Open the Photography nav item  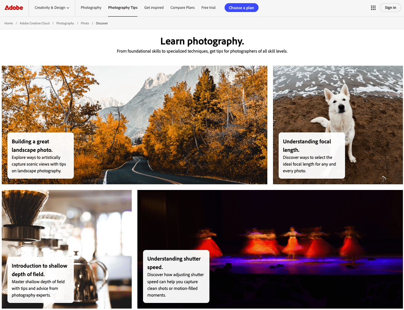(x=91, y=8)
